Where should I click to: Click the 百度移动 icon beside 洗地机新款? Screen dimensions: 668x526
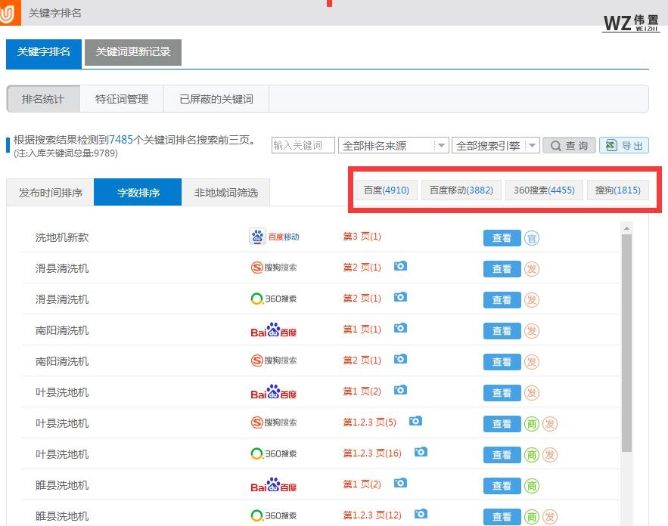pyautogui.click(x=257, y=237)
